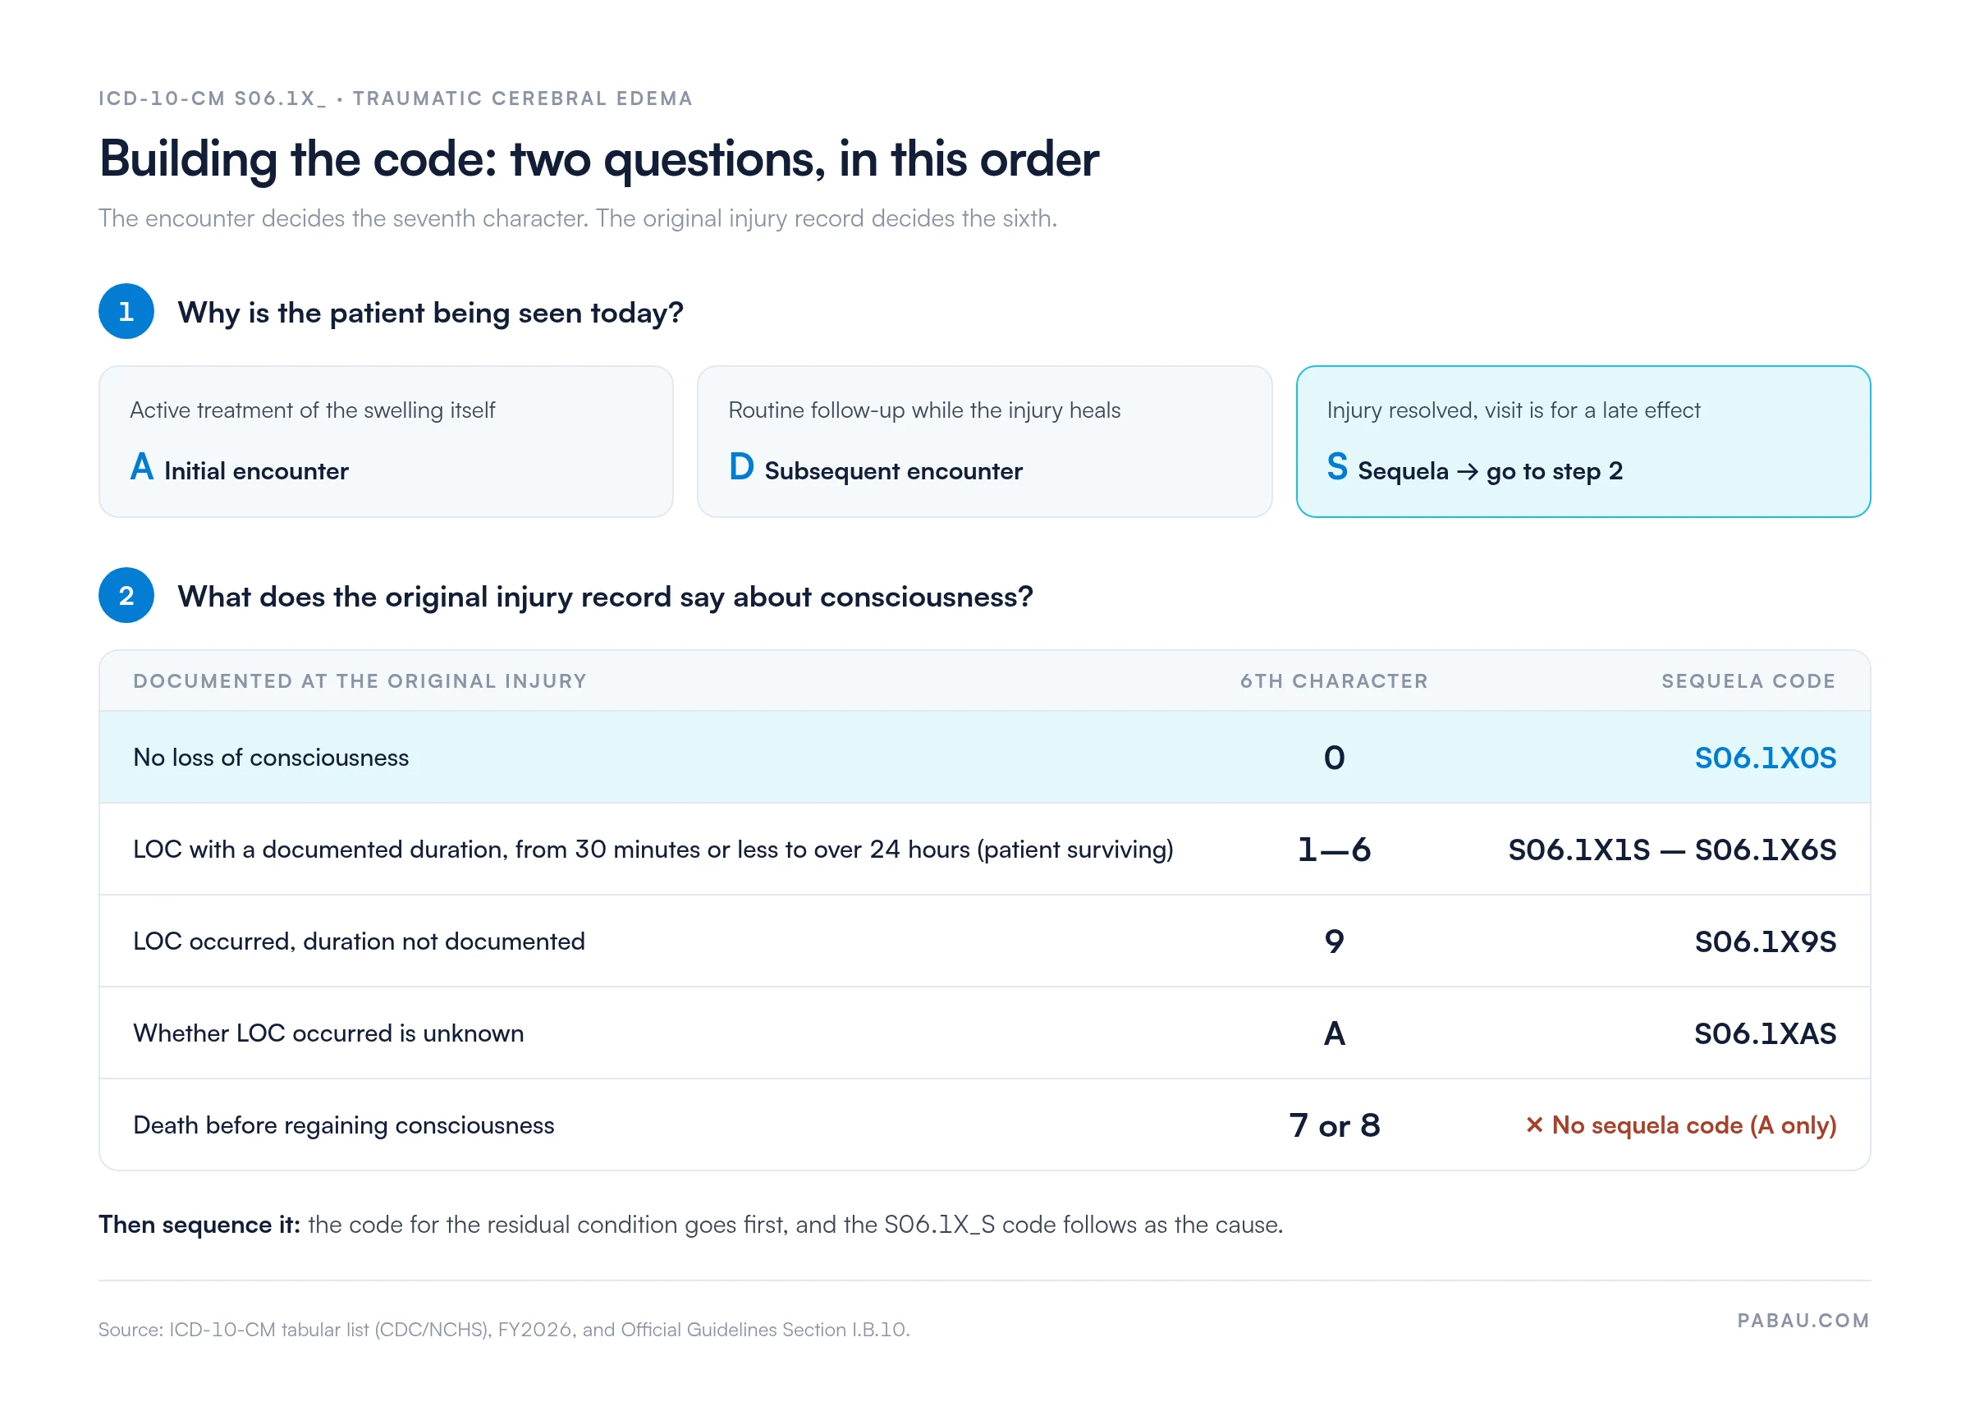Click the large letter A icon
1970x1420 pixels.
[x=141, y=467]
